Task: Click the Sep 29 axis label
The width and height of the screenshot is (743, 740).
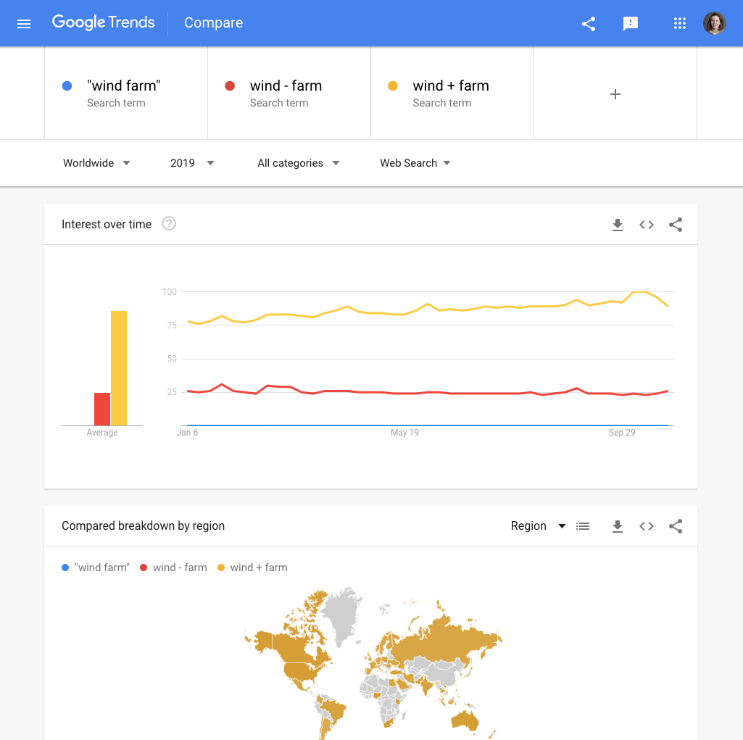Action: (x=622, y=433)
